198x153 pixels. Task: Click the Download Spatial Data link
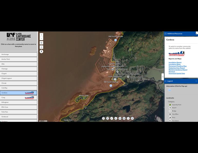tap(177, 73)
